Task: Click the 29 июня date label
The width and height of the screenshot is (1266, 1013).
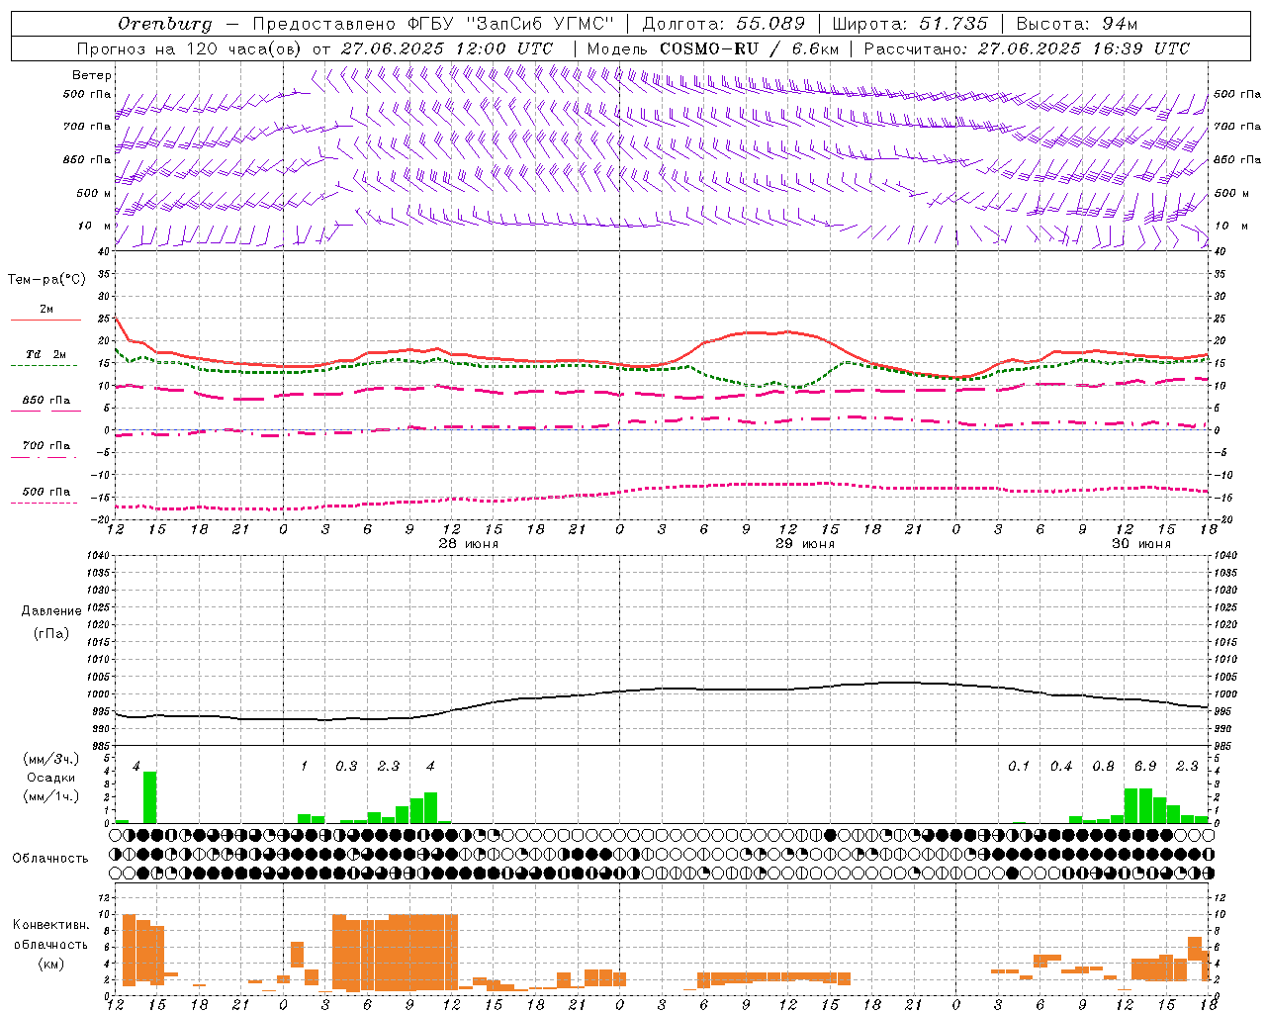Action: coord(804,543)
